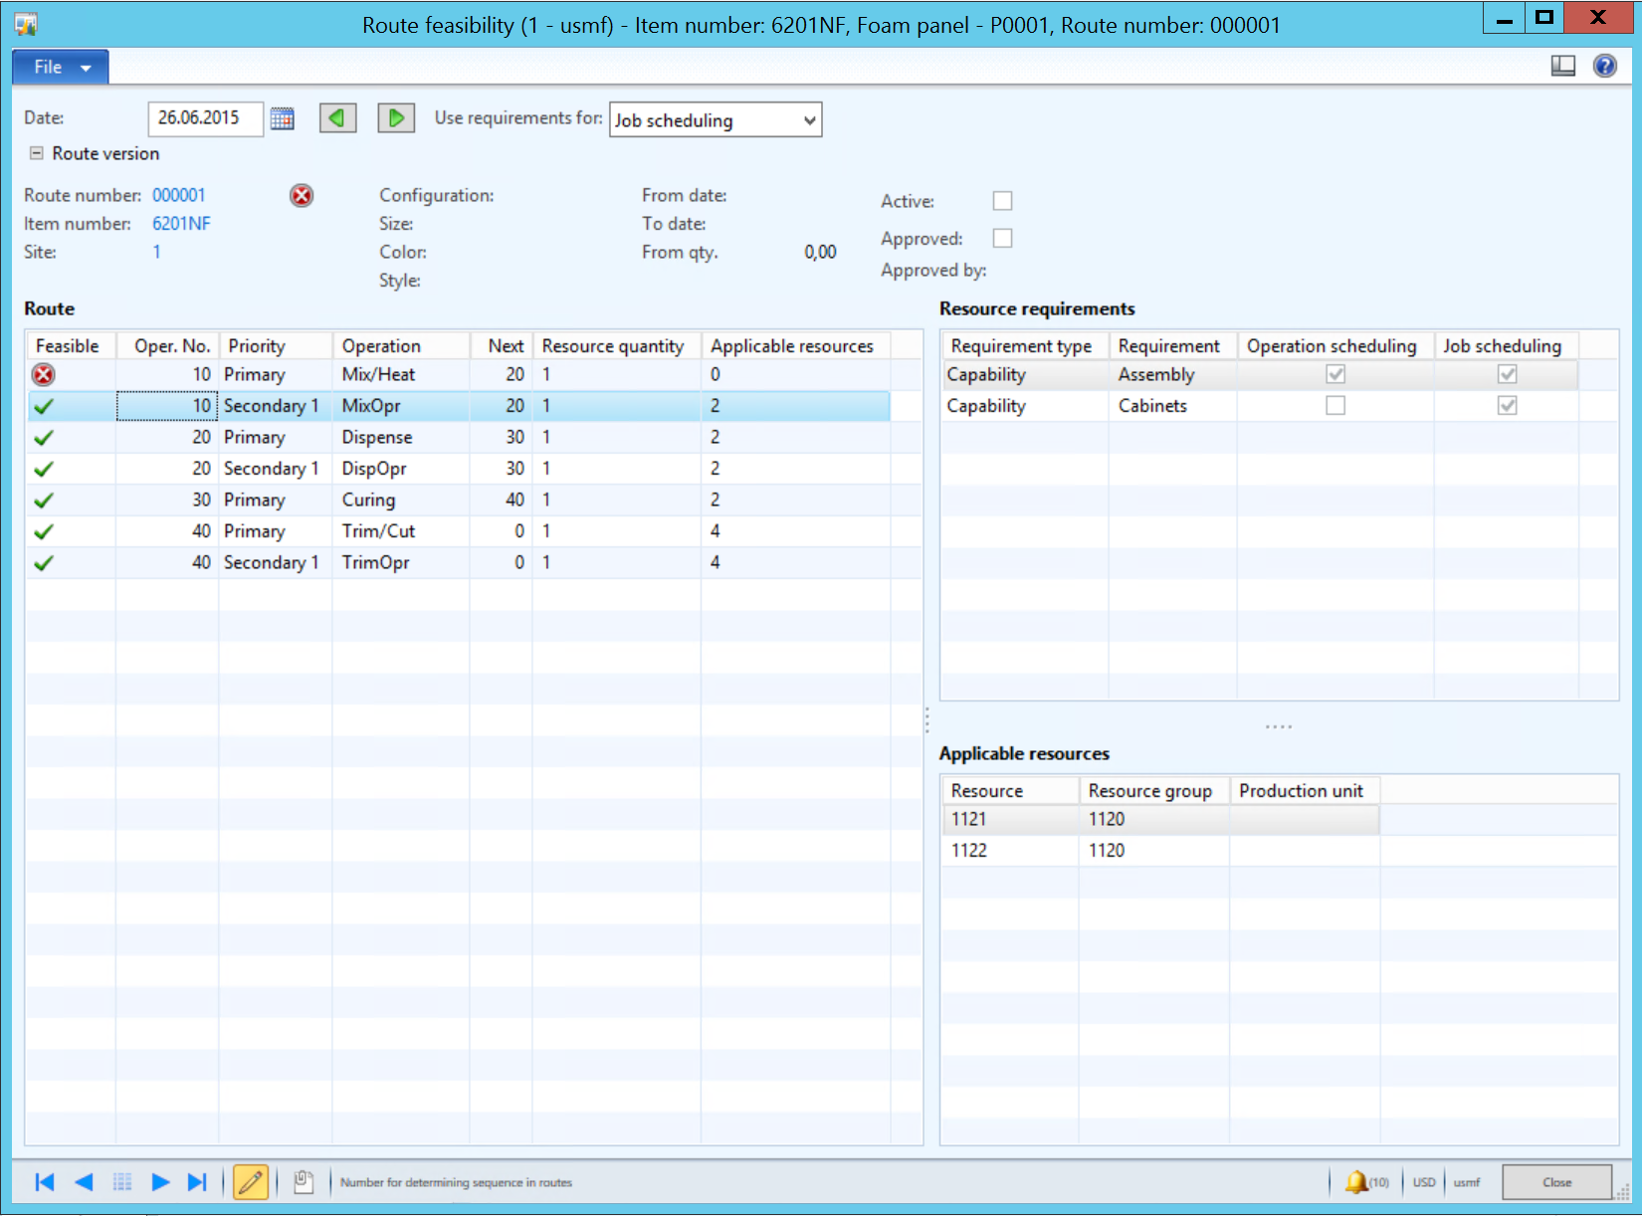This screenshot has width=1642, height=1216.
Task: Open the File menu
Action: (x=60, y=67)
